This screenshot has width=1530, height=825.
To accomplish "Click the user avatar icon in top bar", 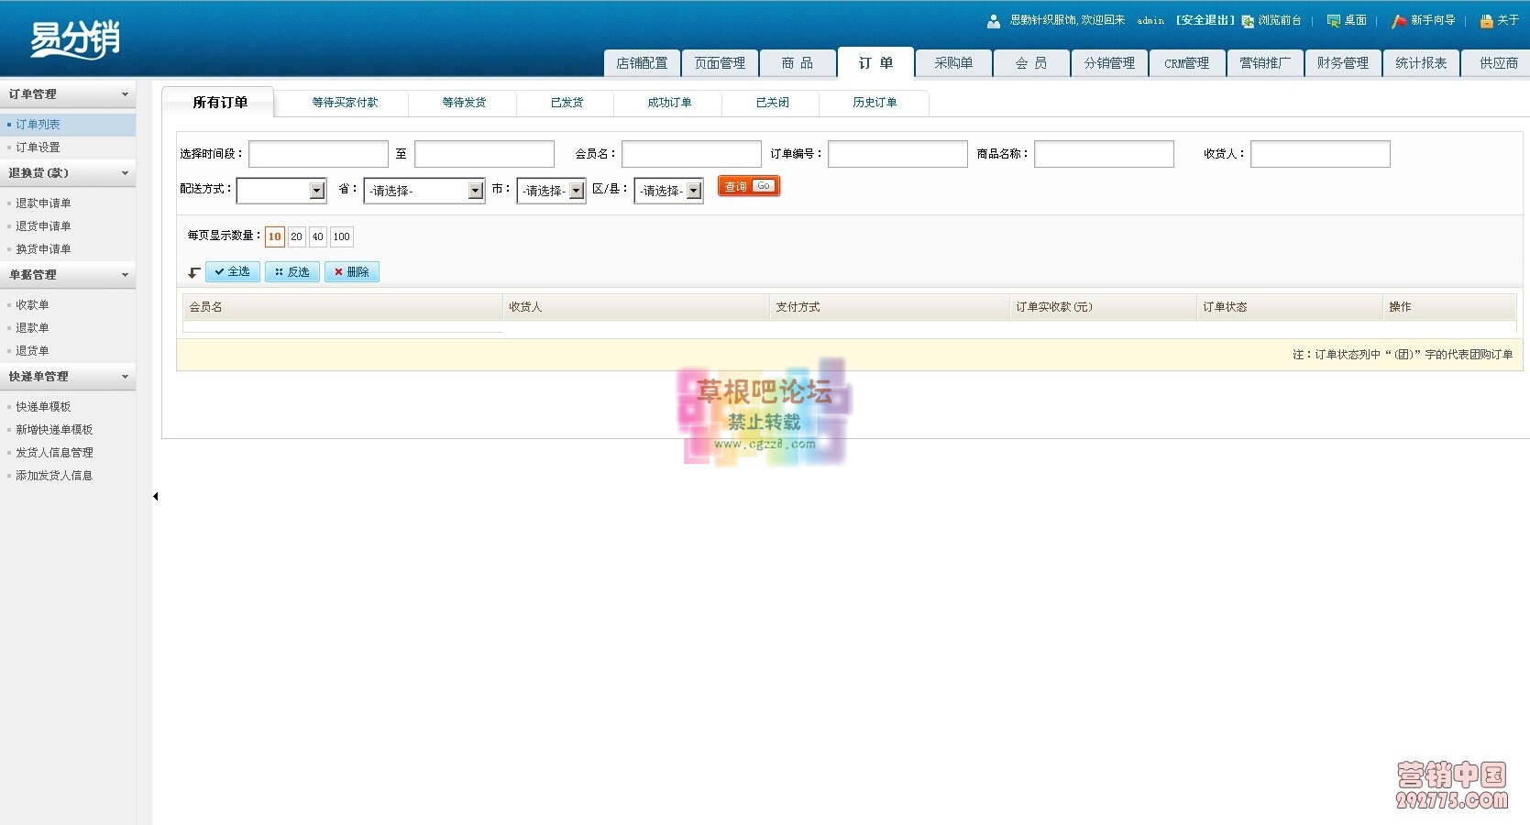I will coord(993,19).
